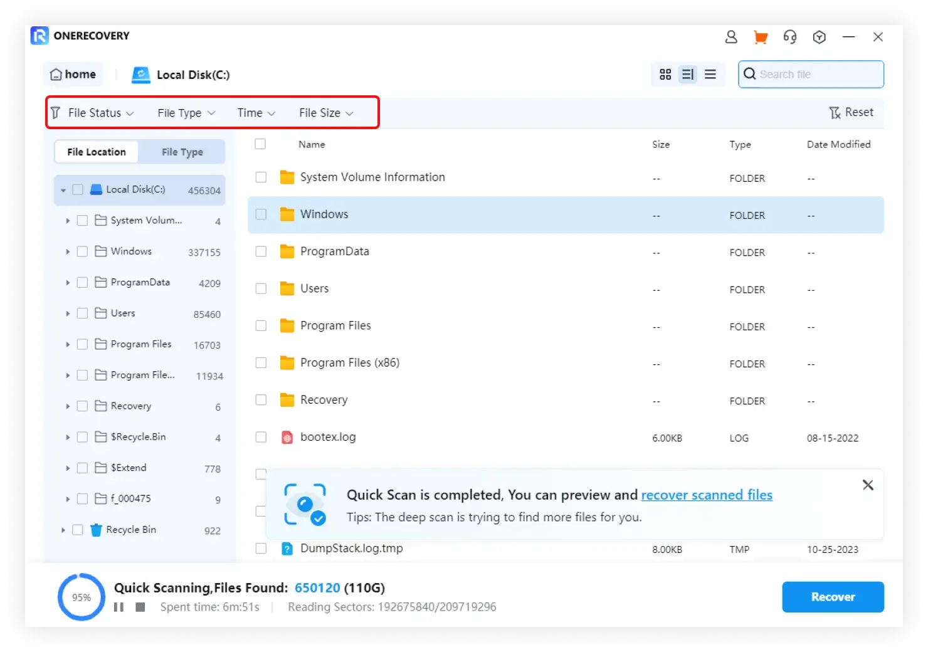The image size is (928, 652).
Task: Open the File Status filter dropdown
Action: point(100,113)
